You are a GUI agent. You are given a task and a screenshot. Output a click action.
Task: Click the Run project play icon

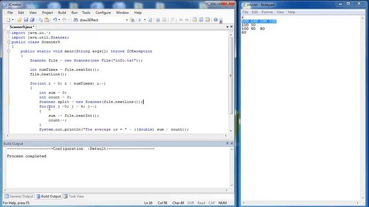pos(140,20)
